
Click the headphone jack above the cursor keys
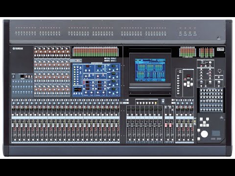[x=221, y=117]
